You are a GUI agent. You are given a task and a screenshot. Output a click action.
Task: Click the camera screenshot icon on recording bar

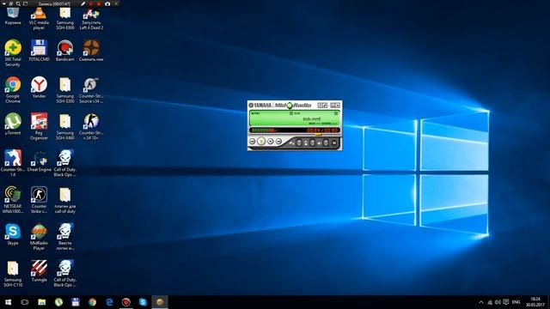(107, 3)
